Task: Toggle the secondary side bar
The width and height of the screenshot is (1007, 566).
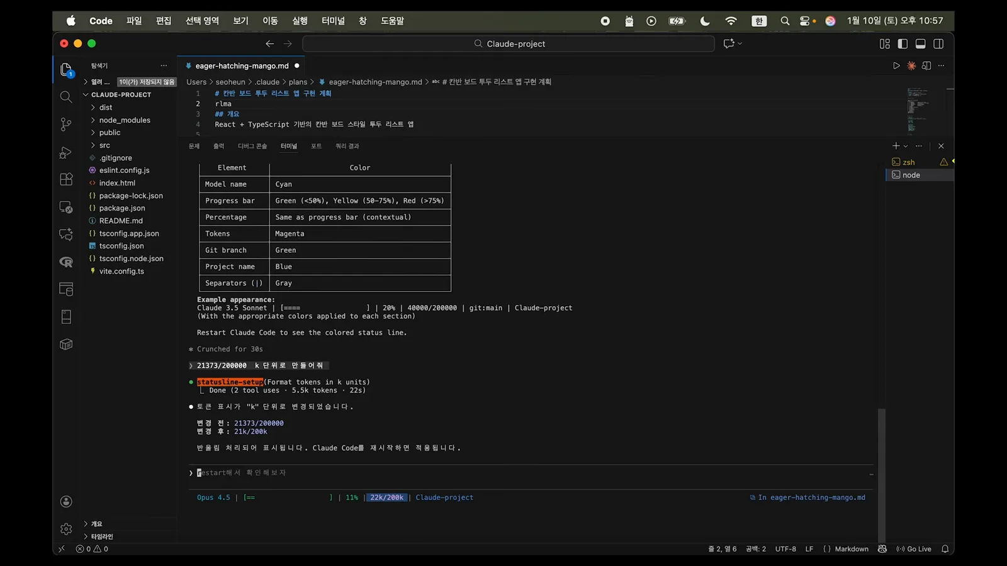Action: pyautogui.click(x=938, y=43)
